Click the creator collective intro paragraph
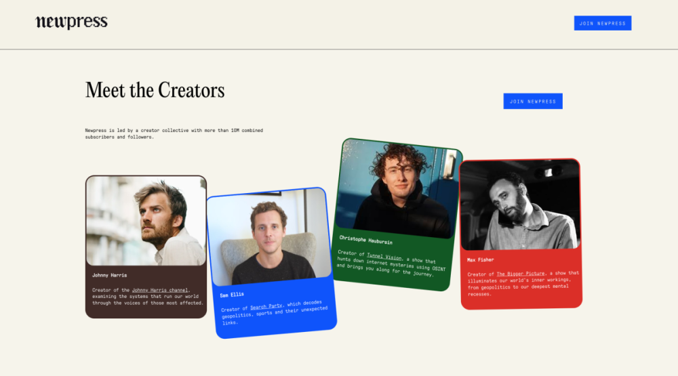 tap(174, 133)
